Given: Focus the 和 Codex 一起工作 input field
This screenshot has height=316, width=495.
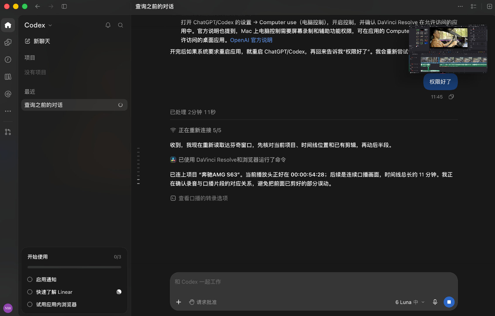Looking at the screenshot, I should tap(314, 282).
